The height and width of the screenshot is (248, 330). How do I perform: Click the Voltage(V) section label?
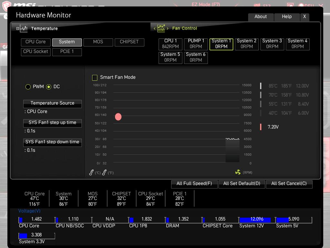[29, 211]
